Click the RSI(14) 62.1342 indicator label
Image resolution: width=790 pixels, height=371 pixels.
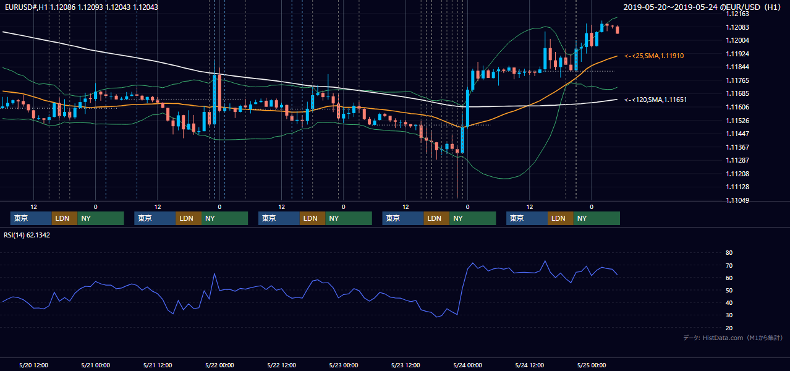click(x=27, y=235)
